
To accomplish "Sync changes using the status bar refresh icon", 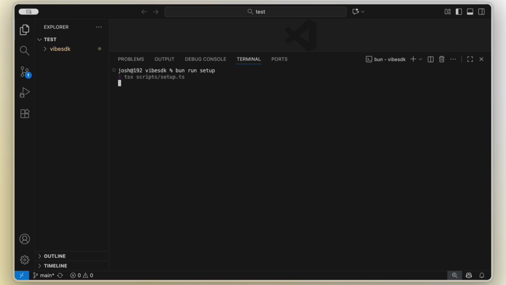I will point(60,275).
